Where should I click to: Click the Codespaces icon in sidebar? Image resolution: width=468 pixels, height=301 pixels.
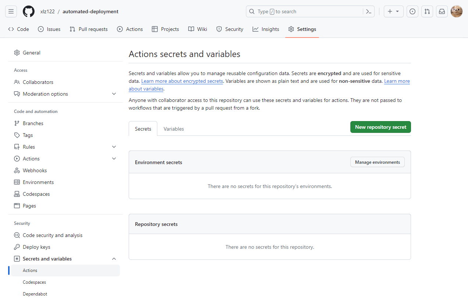tap(17, 194)
